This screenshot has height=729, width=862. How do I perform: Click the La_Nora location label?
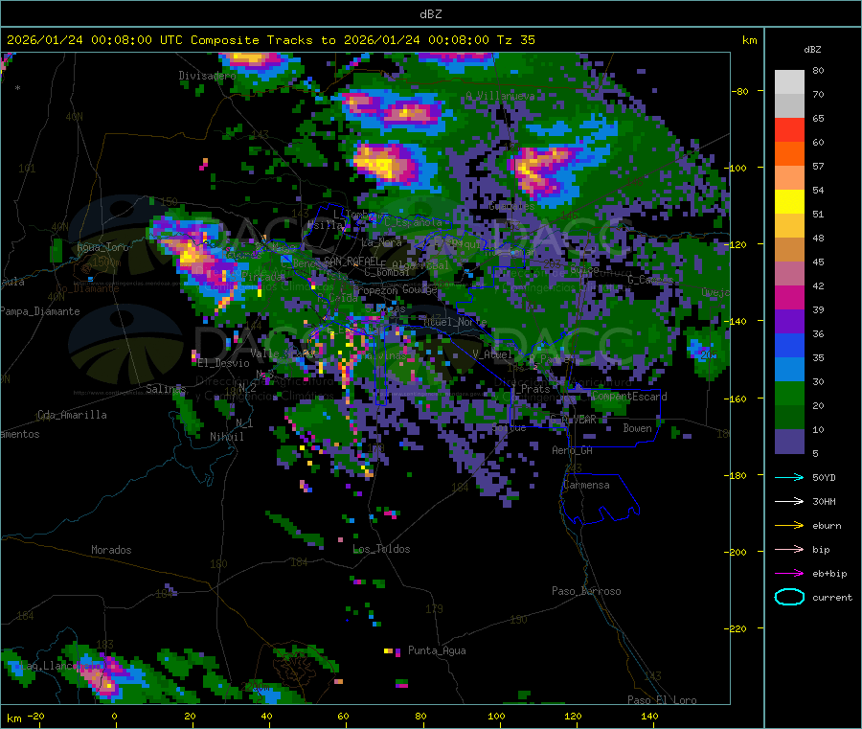tap(381, 242)
